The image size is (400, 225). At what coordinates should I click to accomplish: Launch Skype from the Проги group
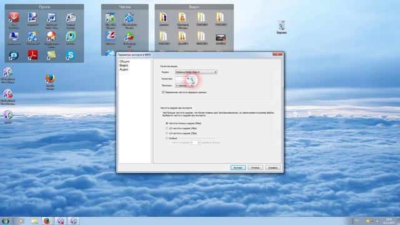pyautogui.click(x=71, y=55)
